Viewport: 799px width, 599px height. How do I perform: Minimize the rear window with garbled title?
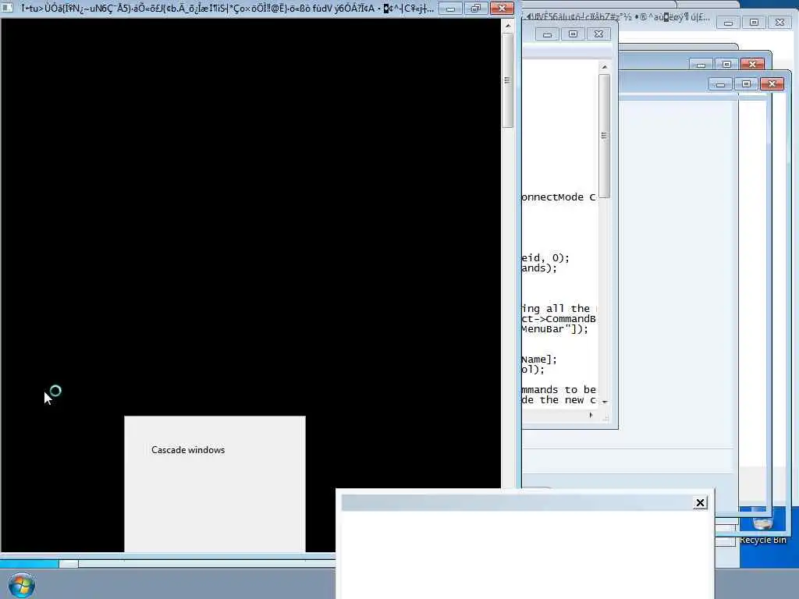(729, 23)
